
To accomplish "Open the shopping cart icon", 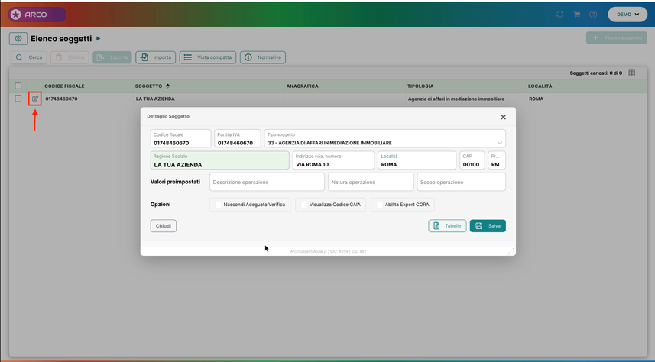I will click(576, 15).
